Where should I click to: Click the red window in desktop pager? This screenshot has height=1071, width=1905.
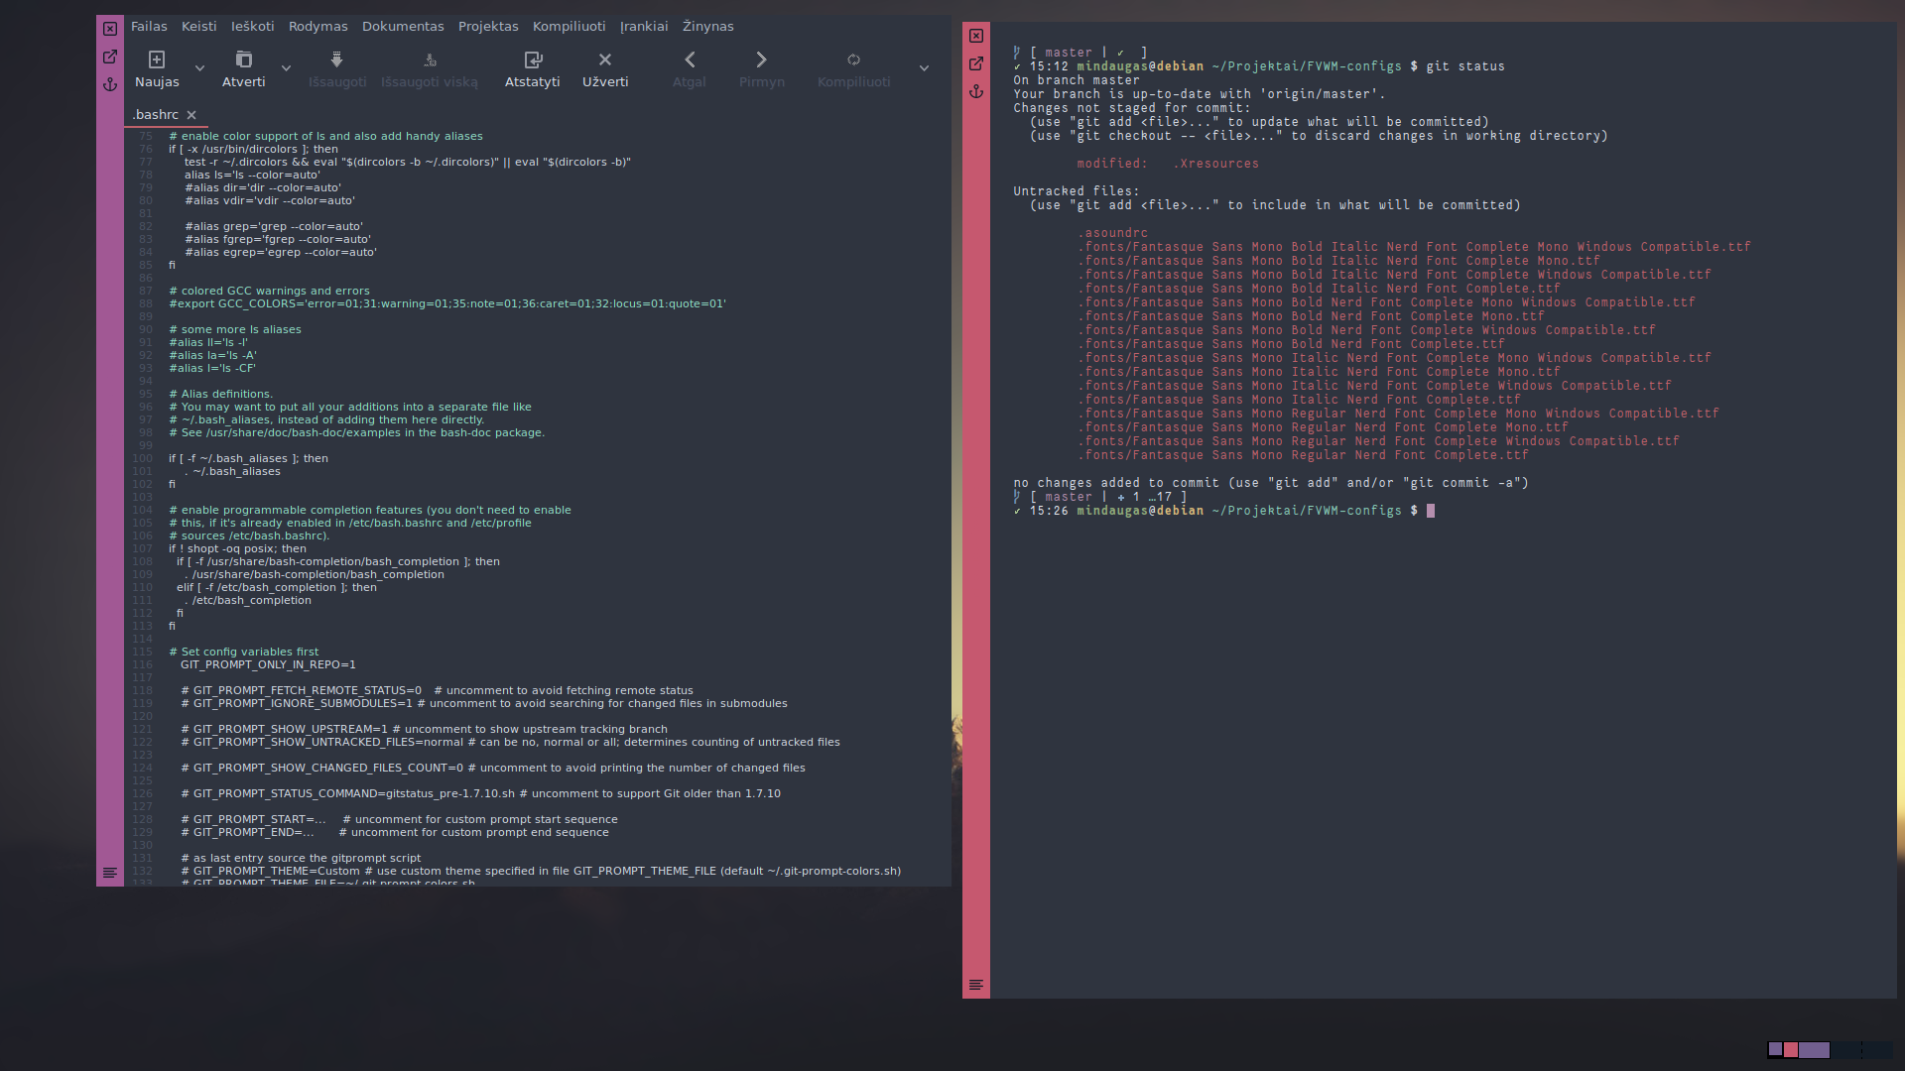pos(1791,1049)
